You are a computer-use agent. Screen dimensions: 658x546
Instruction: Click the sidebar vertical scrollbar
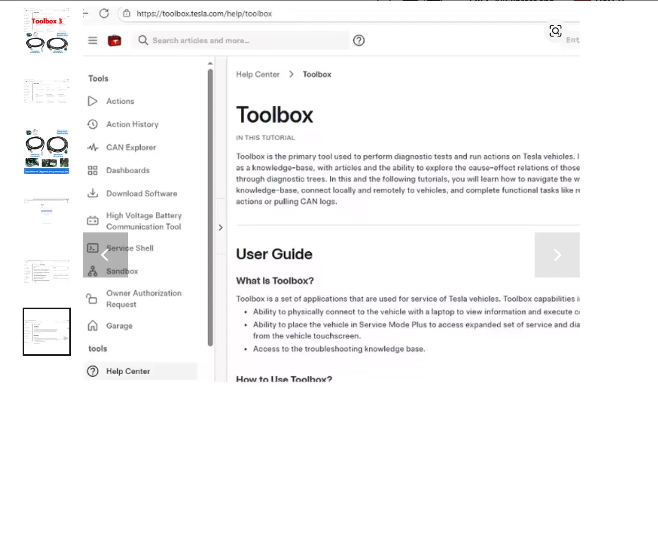(x=210, y=207)
